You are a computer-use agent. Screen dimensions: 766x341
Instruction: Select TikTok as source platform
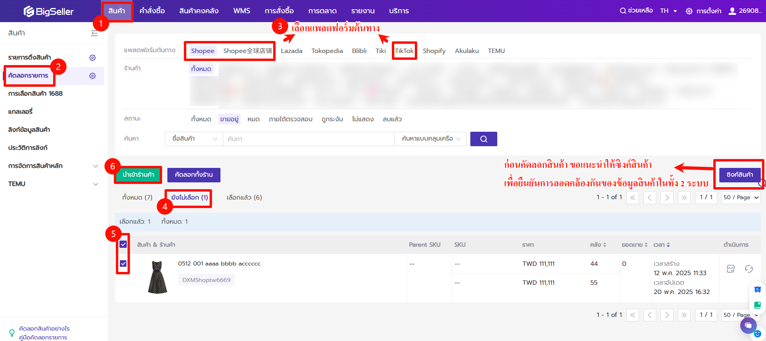tap(404, 51)
